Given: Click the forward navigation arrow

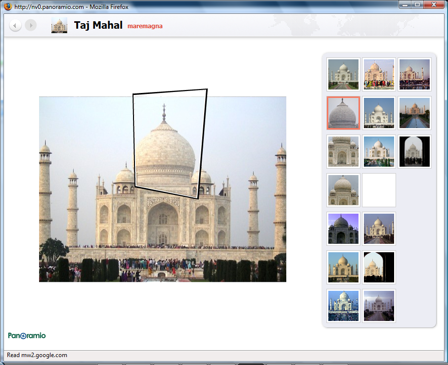Looking at the screenshot, I should [31, 25].
